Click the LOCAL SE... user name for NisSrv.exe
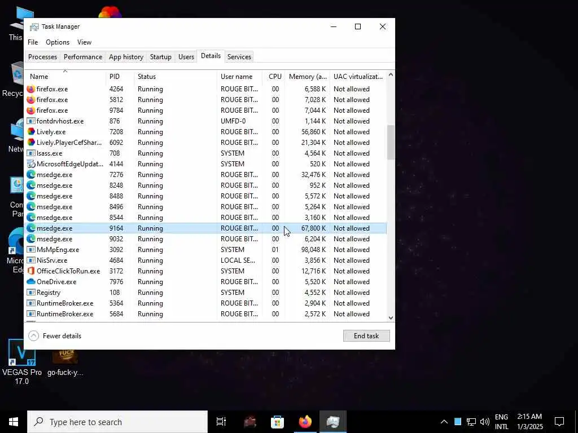The height and width of the screenshot is (433, 578). pos(238,260)
